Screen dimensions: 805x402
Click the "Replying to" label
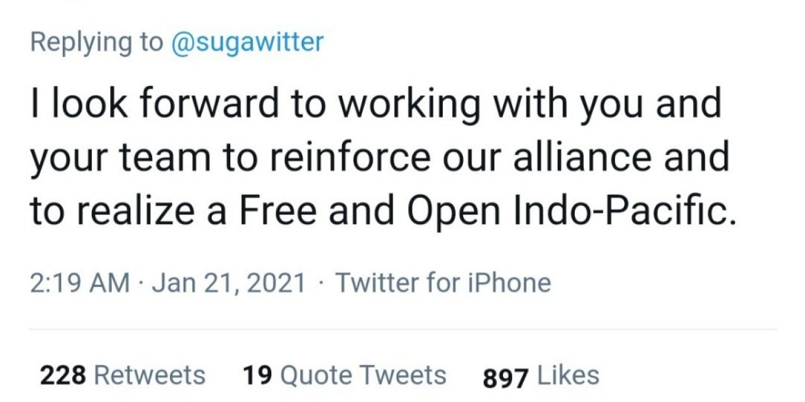coord(96,42)
